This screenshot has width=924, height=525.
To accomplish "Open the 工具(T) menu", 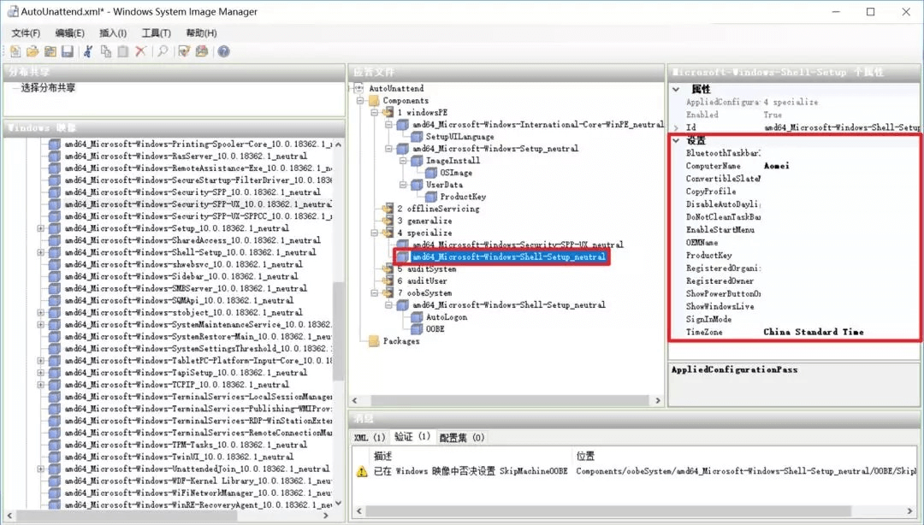I will (156, 32).
